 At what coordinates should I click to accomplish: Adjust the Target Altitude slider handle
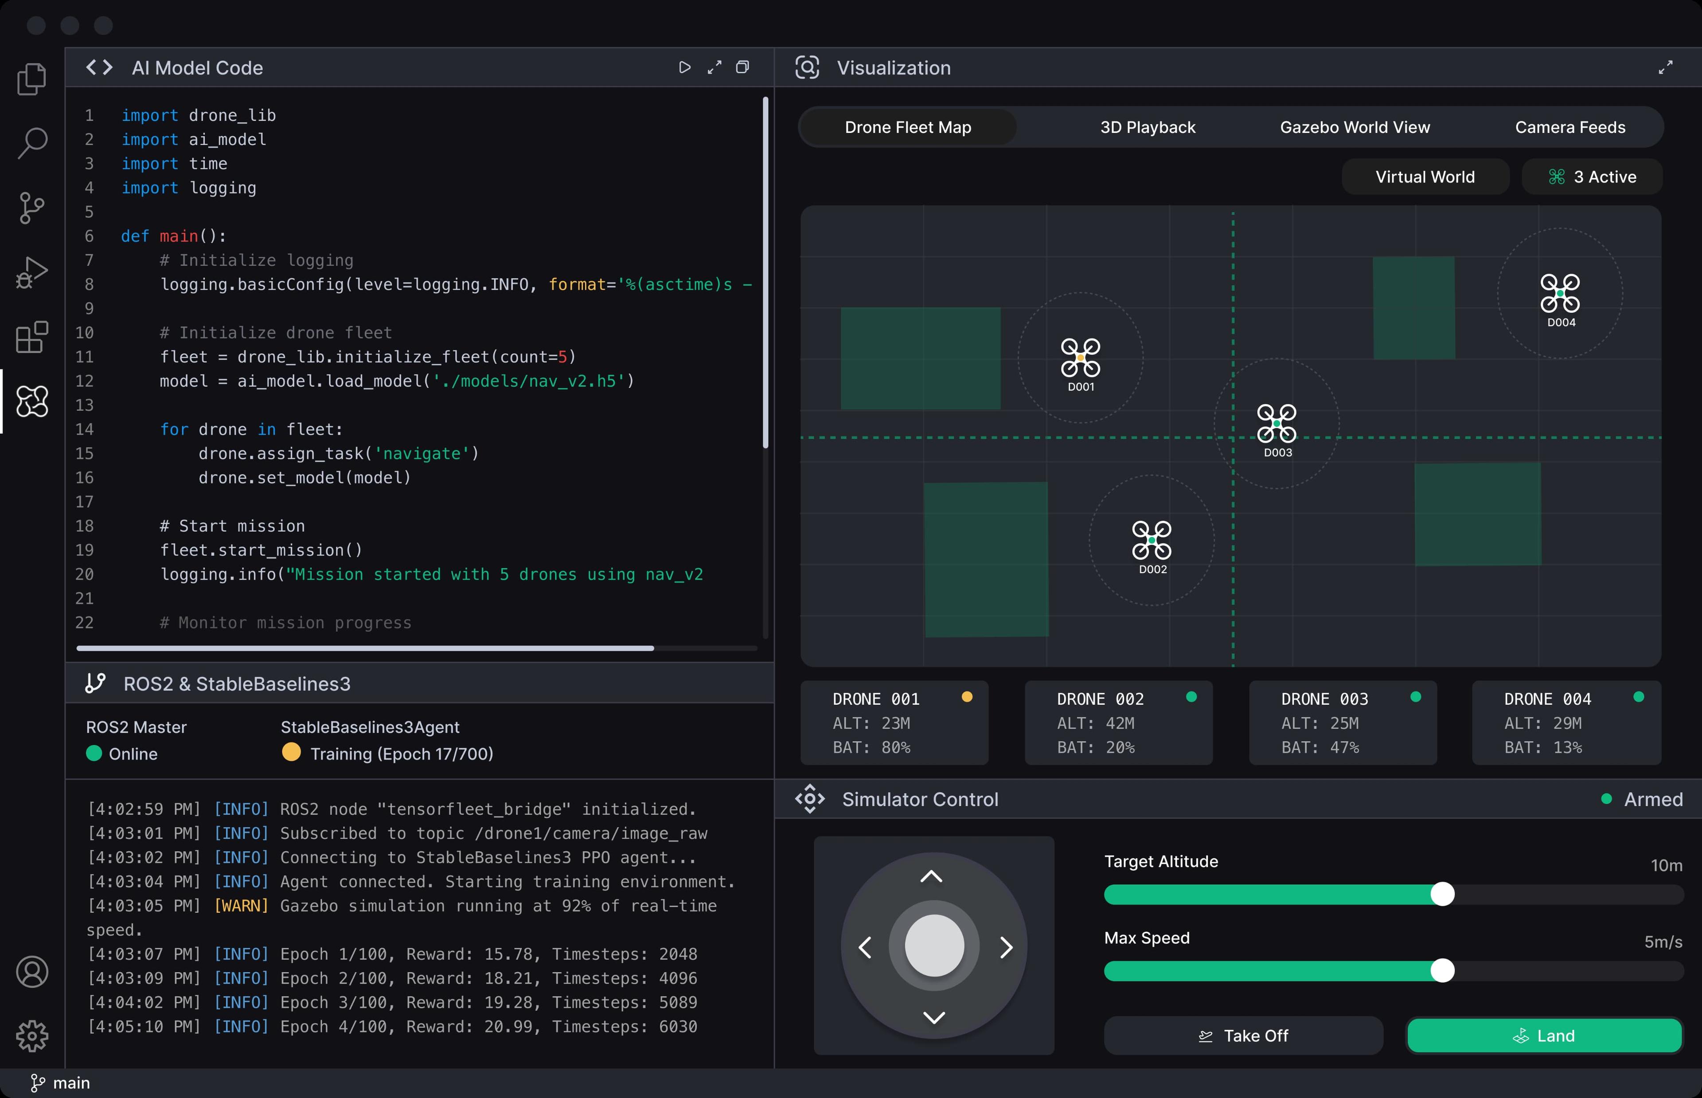coord(1442,893)
